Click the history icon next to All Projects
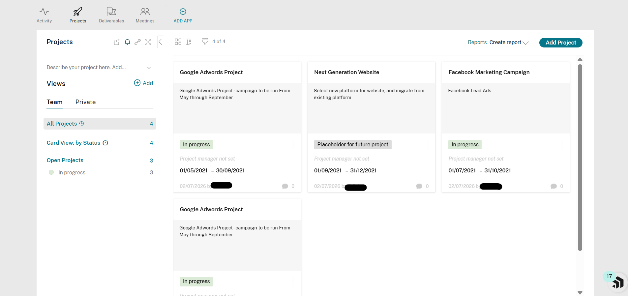 coord(81,123)
